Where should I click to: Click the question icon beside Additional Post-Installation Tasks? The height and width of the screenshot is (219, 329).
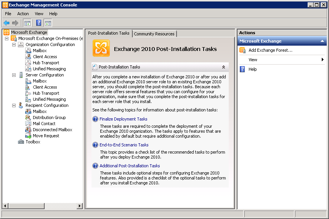click(95, 166)
